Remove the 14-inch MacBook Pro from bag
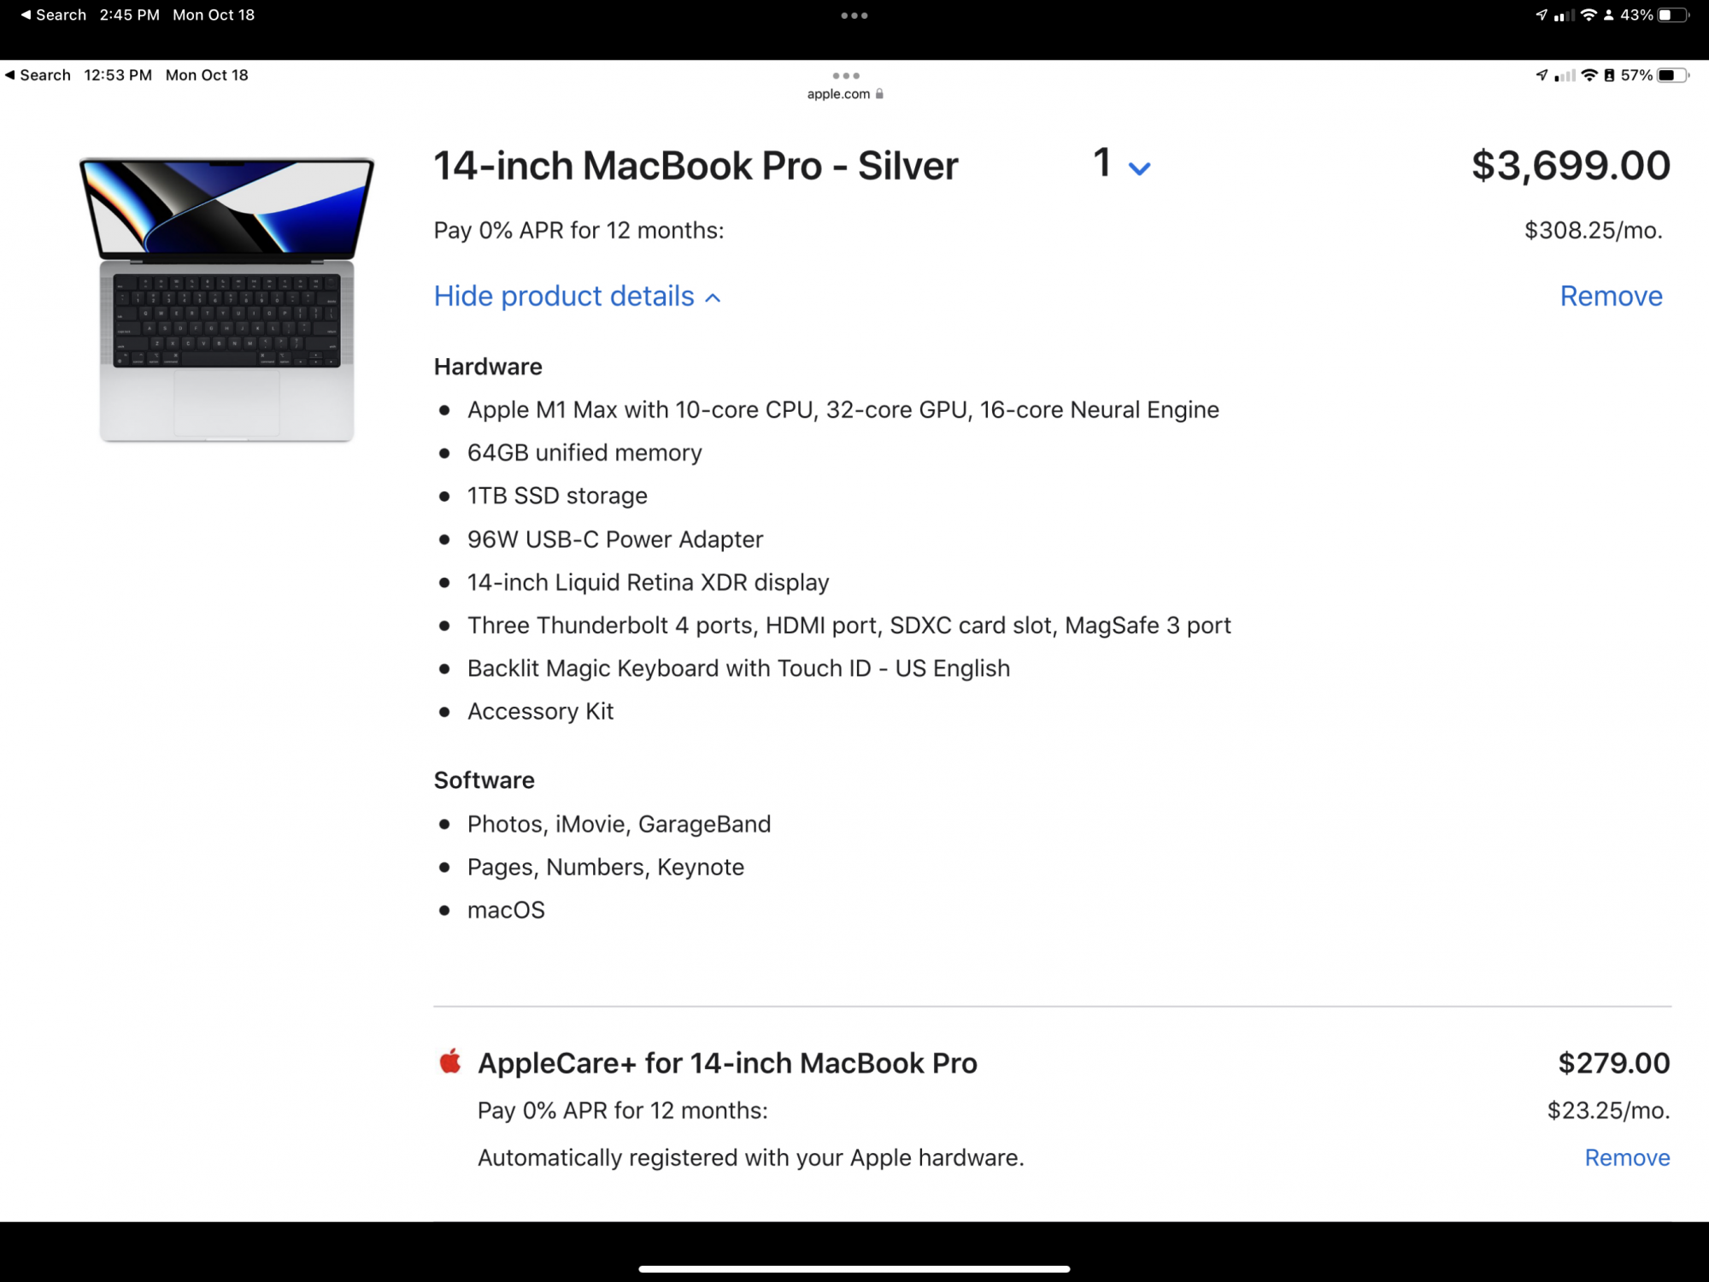The width and height of the screenshot is (1709, 1282). click(1611, 297)
